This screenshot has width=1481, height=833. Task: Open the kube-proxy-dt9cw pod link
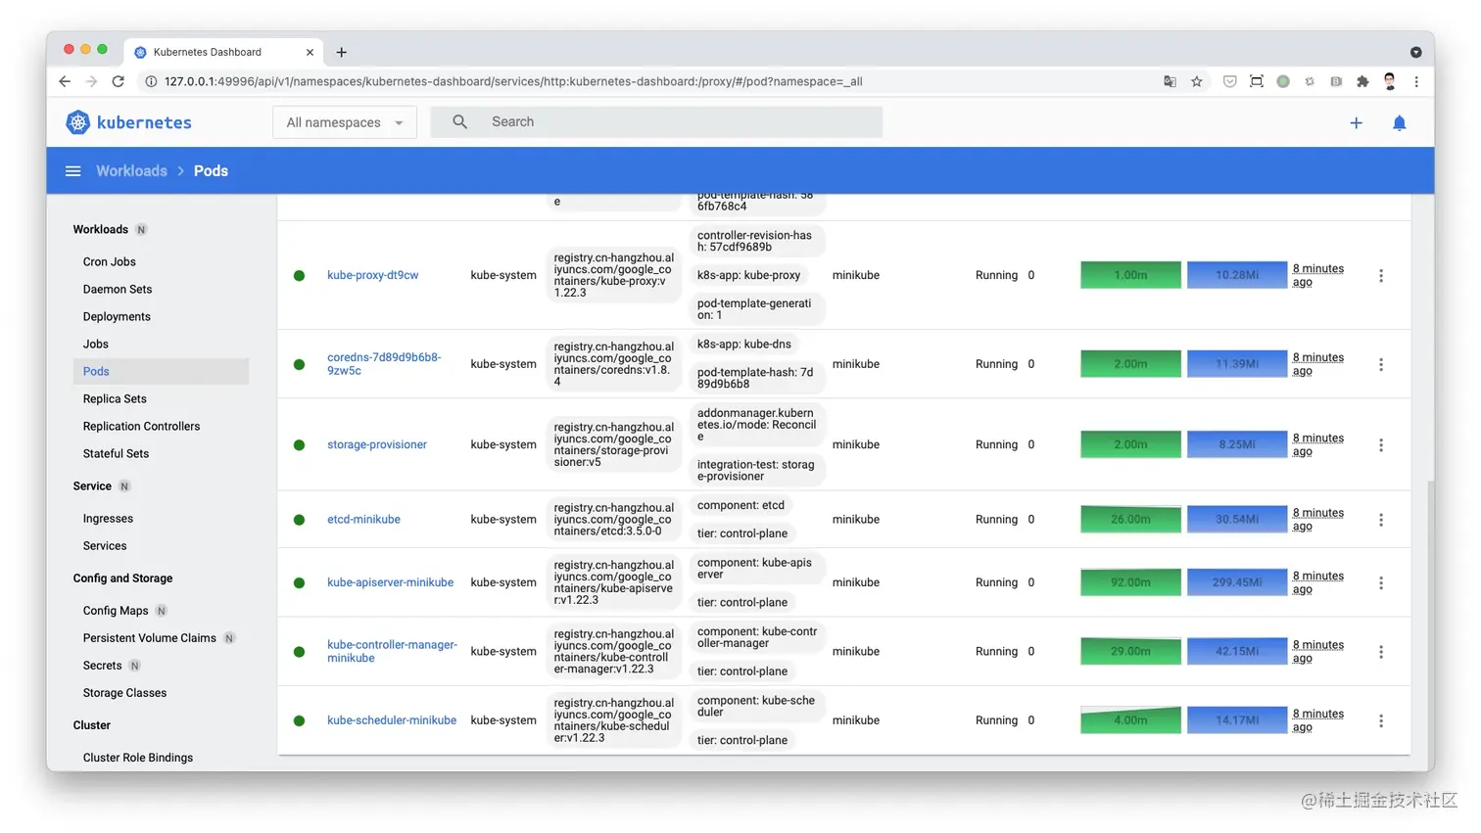[x=372, y=275]
